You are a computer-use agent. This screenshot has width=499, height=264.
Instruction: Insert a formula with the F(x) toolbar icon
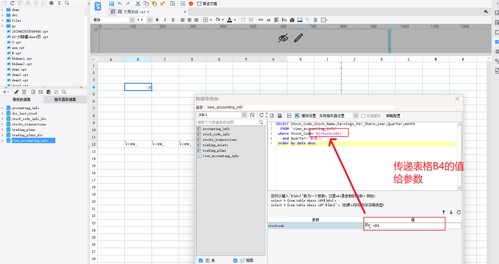tap(284, 20)
